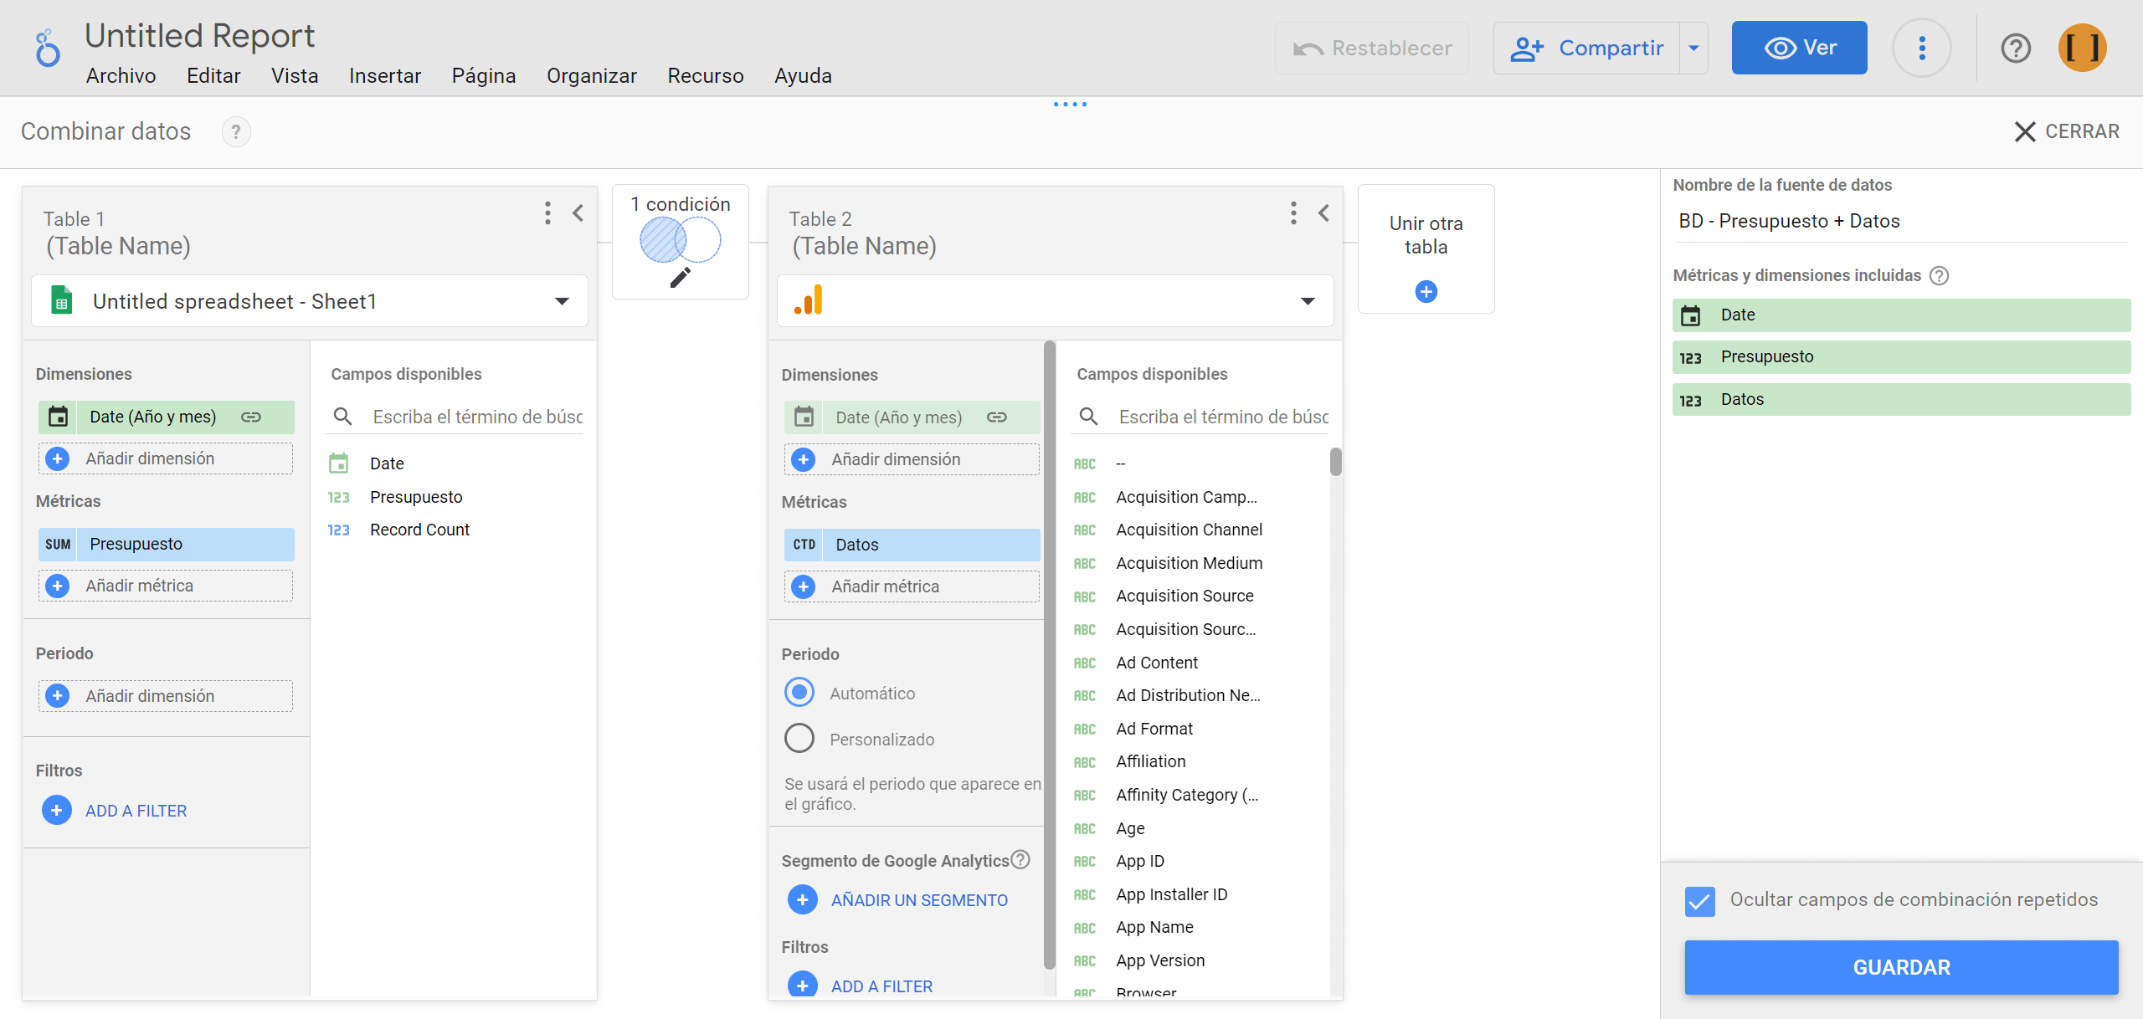Open the Vista menu

pos(295,75)
